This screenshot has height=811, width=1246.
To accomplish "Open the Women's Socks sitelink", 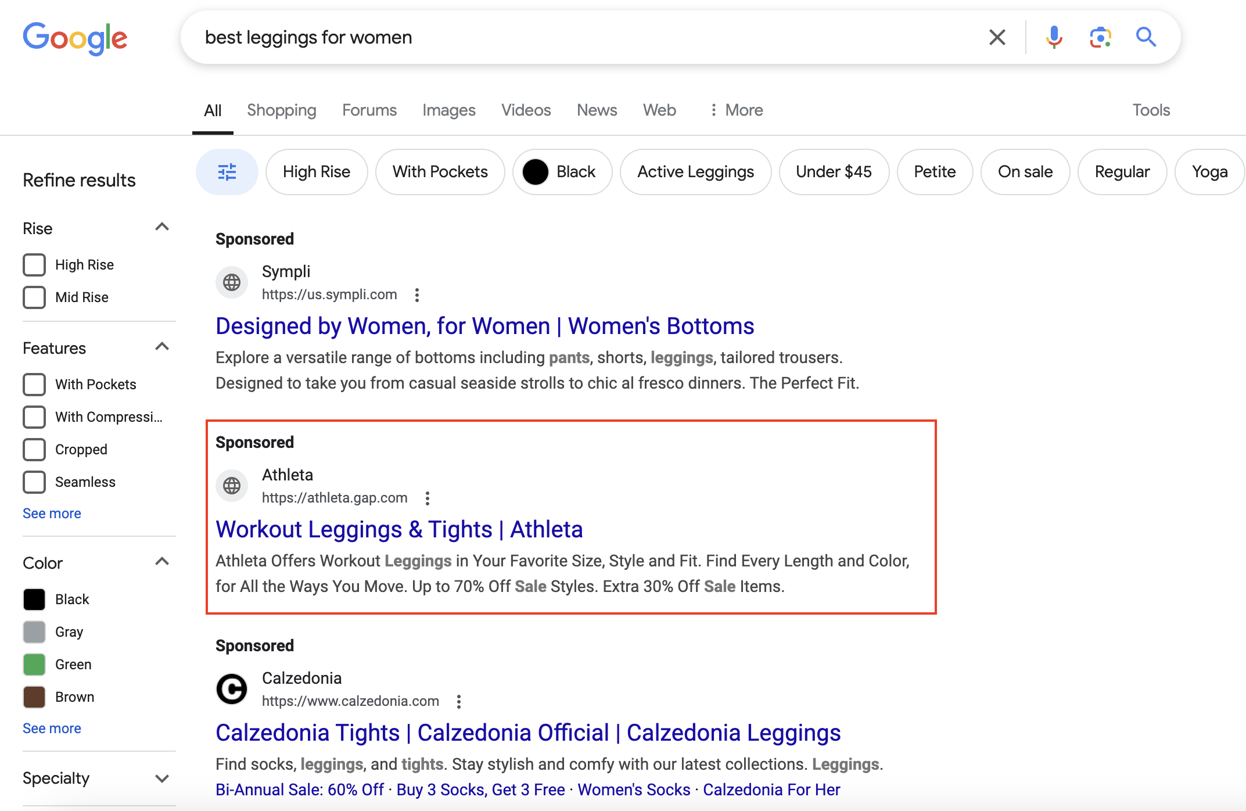I will (x=634, y=790).
